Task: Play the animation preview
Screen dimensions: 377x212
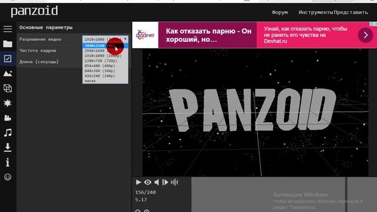Action: click(x=138, y=182)
